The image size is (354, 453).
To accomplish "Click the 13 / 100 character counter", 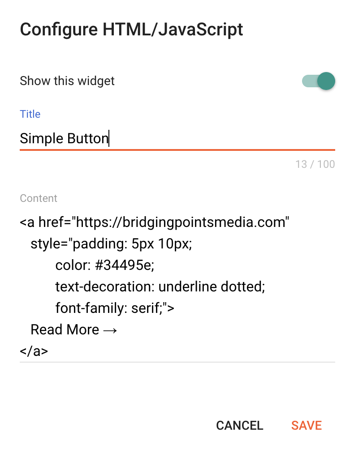I will (315, 164).
